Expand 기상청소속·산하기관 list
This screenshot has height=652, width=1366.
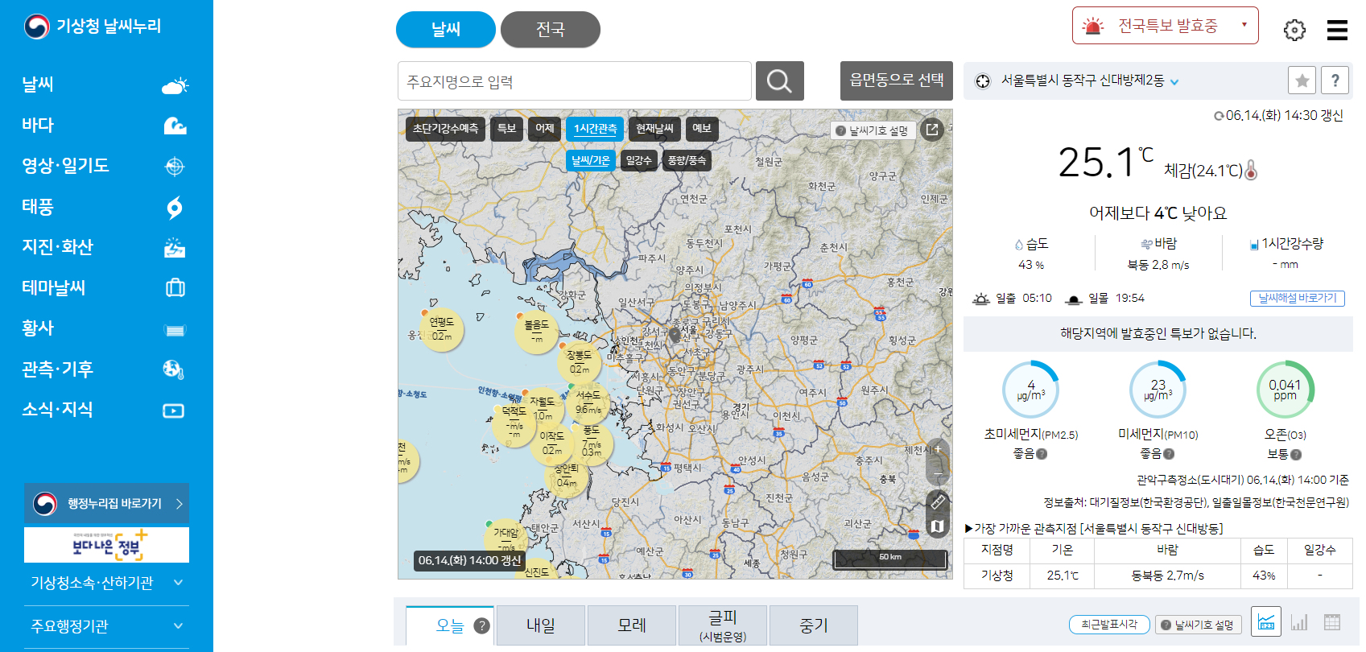106,583
